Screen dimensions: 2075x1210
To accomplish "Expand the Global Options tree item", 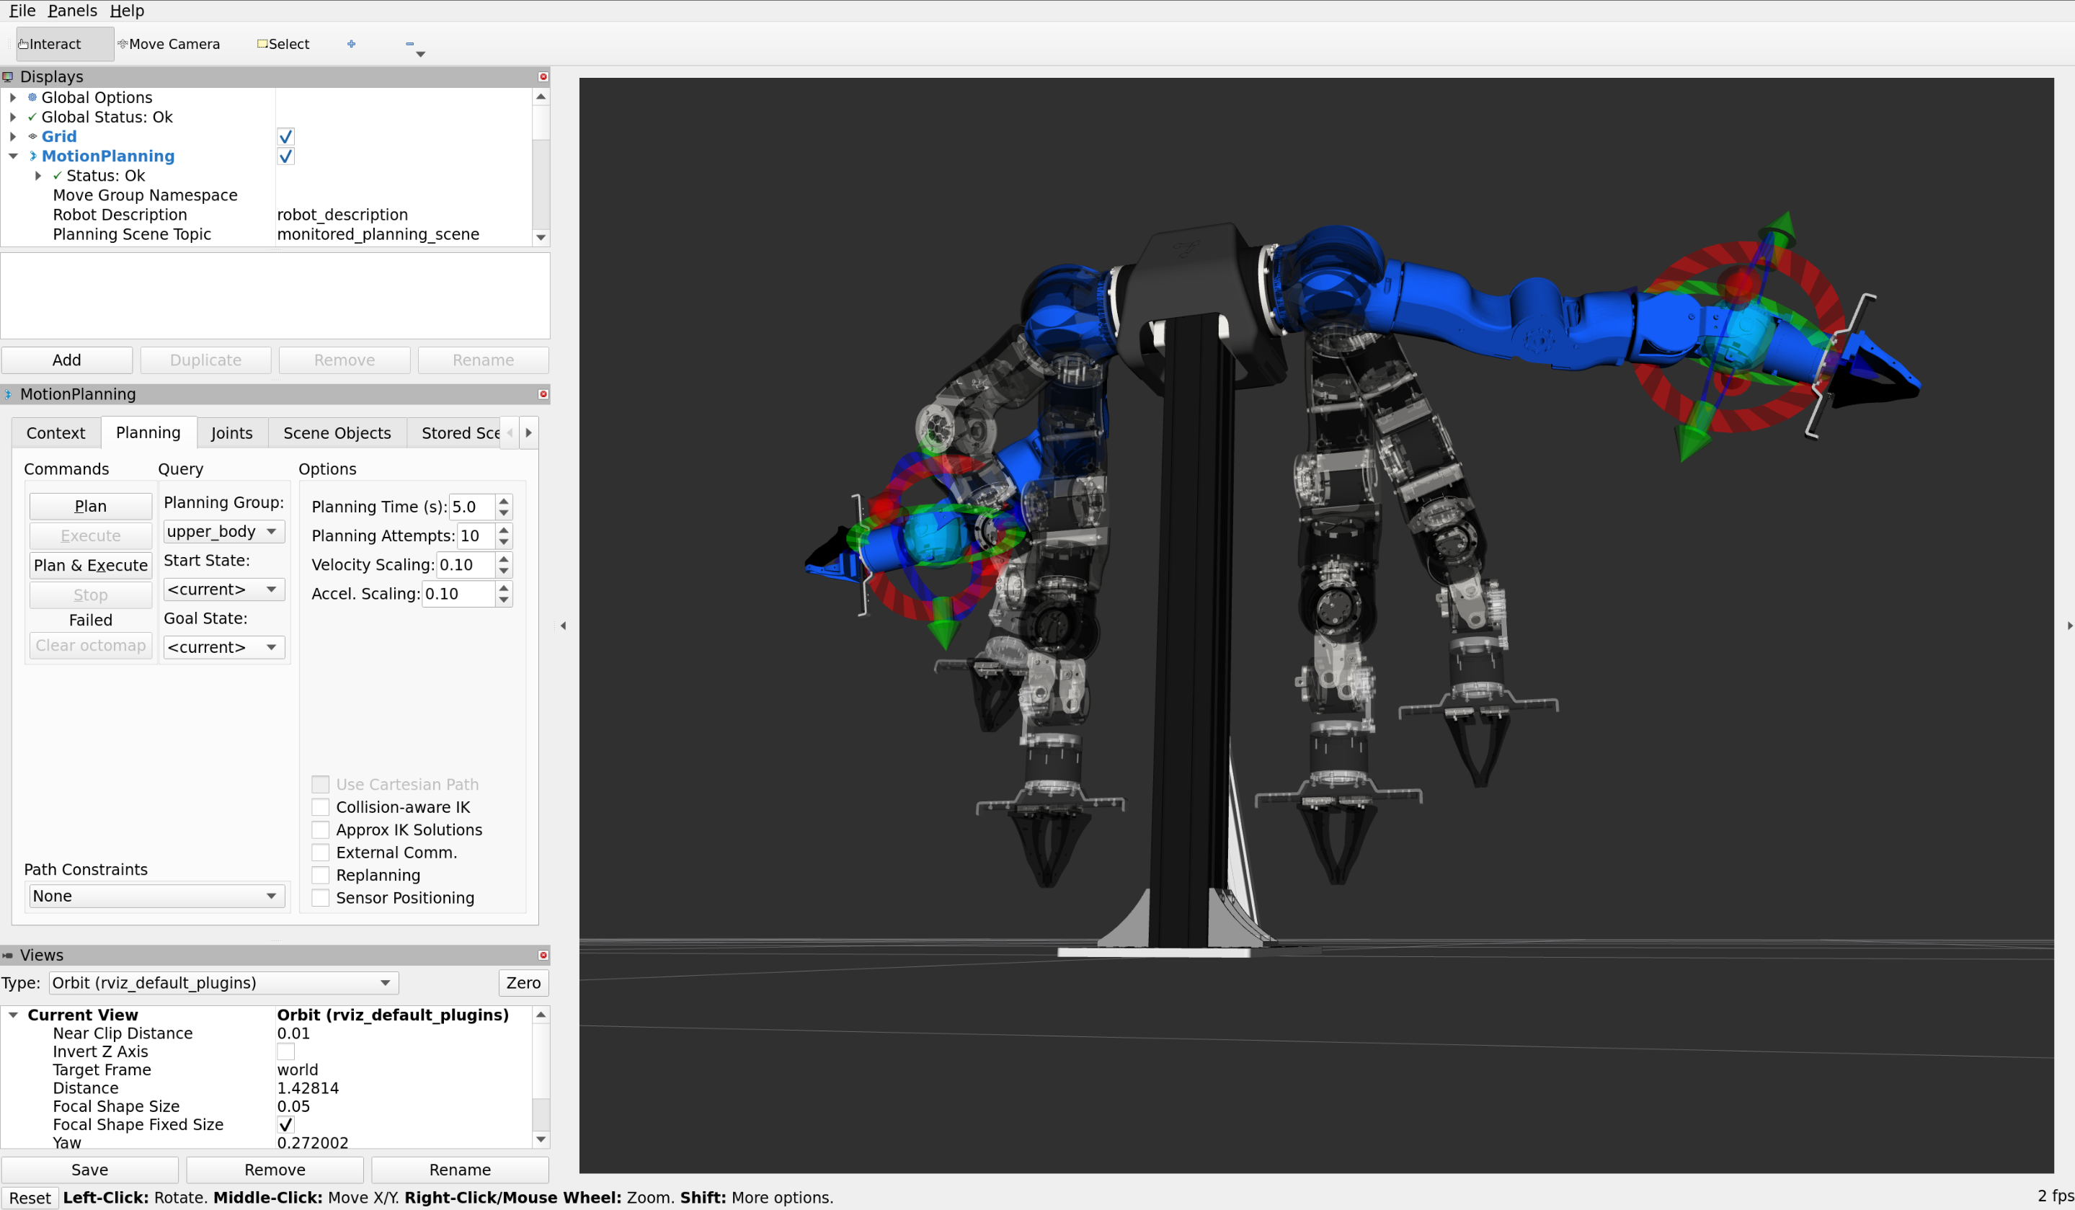I will point(13,98).
